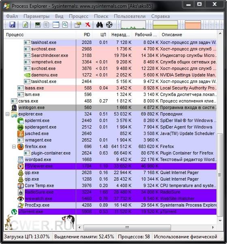Click the spideragent.exe spider icon
Viewport: 227px width, 244px height.
click(21, 127)
